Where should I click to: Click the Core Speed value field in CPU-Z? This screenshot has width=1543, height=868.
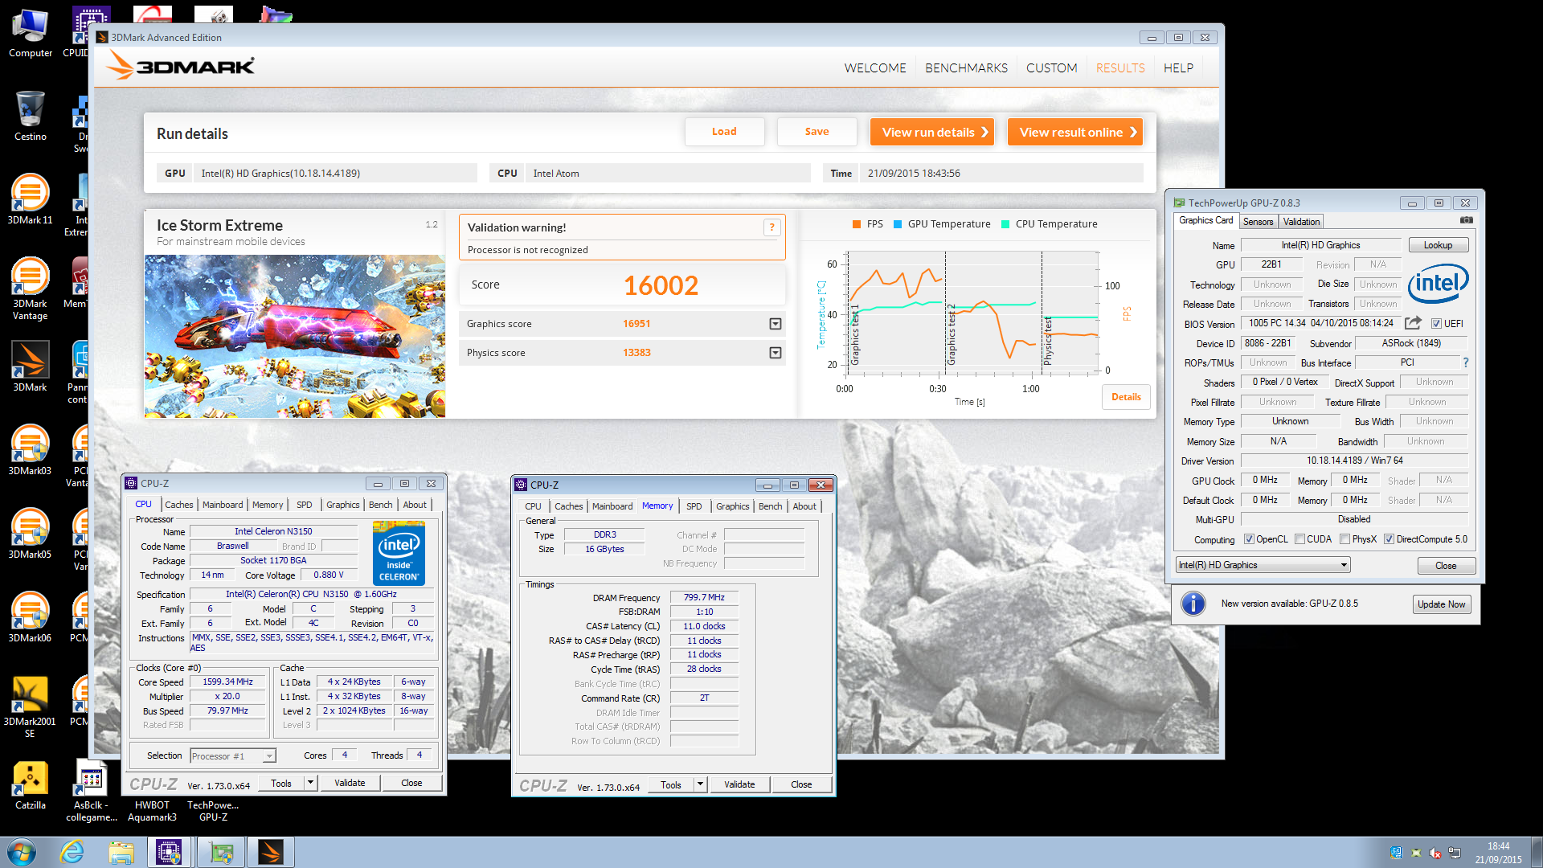(227, 682)
